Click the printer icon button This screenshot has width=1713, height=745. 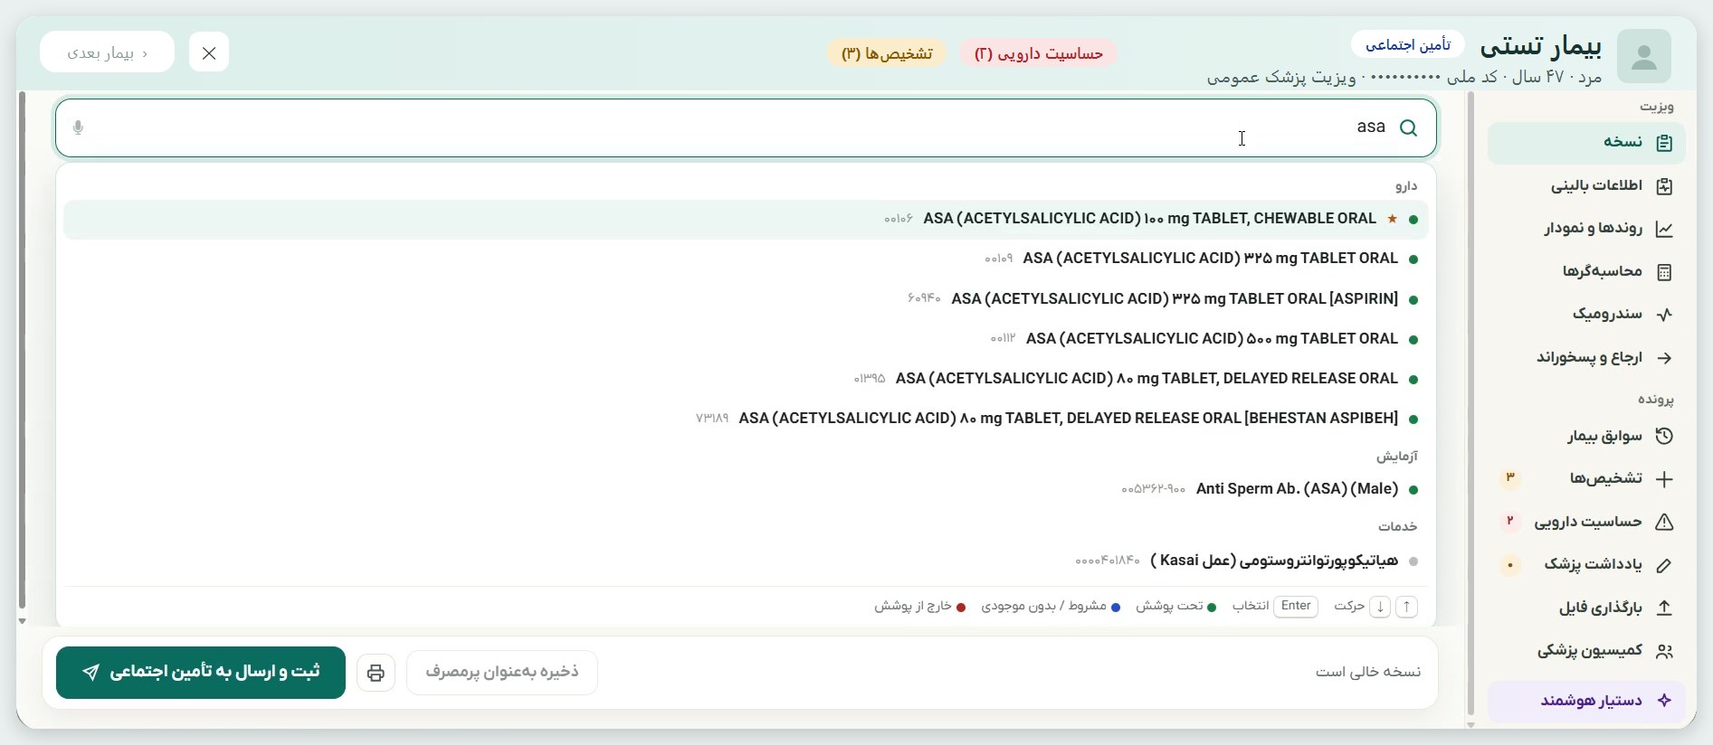(376, 673)
